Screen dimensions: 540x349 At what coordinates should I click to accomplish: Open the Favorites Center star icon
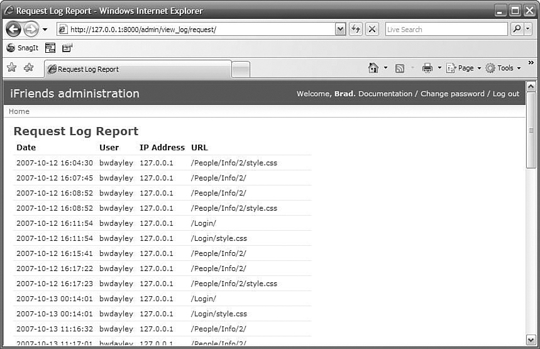(11, 68)
